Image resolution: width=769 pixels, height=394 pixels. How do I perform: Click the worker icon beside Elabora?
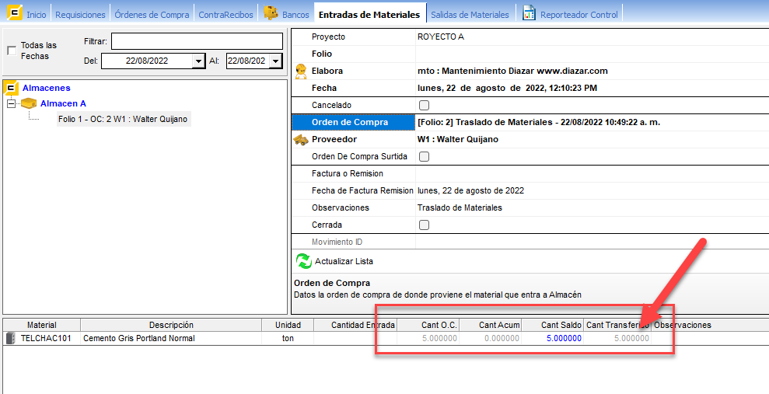[301, 71]
